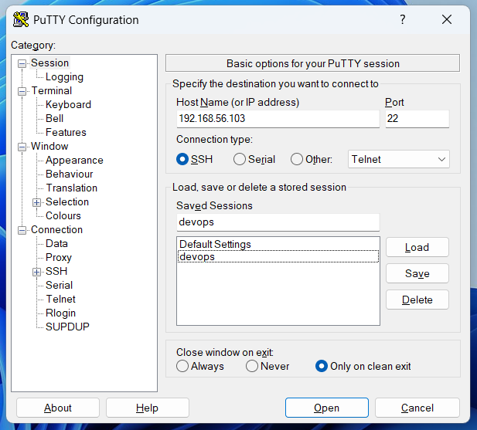The image size is (477, 430).
Task: Click the Port input field
Action: 417,118
